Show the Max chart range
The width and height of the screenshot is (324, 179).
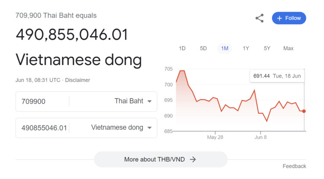coord(288,48)
